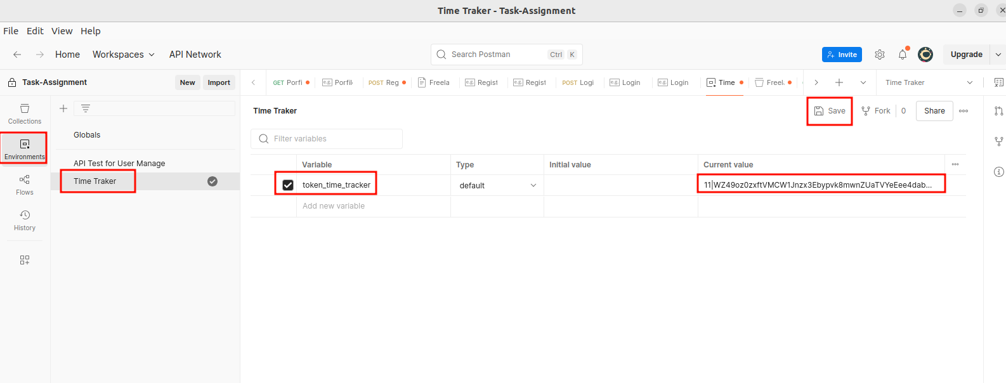Expand the Workspaces dropdown
Viewport: 1006px width, 383px height.
tap(124, 55)
